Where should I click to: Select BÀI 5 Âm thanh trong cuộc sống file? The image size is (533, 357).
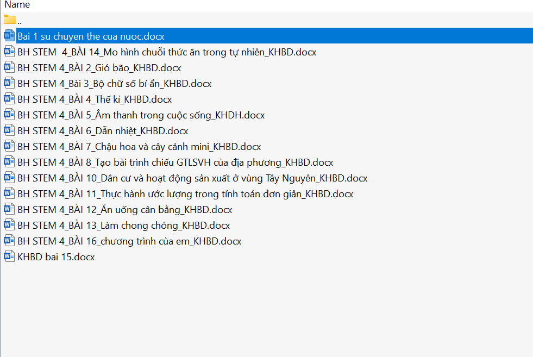tap(141, 115)
